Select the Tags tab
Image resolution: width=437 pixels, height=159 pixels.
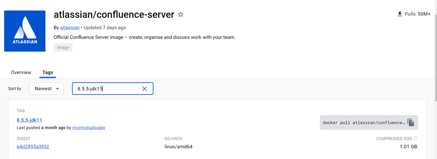coord(48,72)
